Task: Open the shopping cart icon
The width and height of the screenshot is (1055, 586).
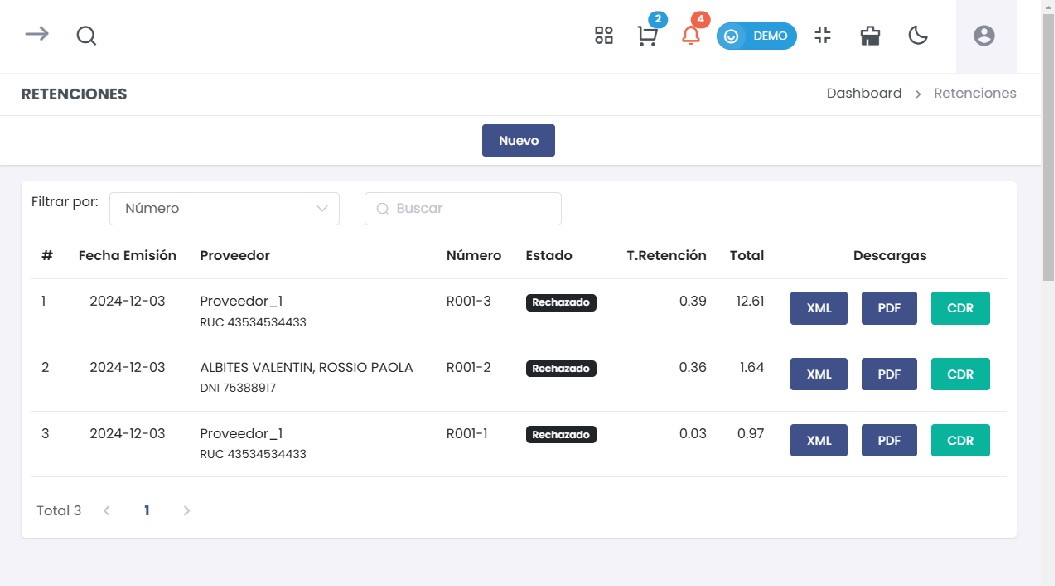Action: [x=647, y=36]
